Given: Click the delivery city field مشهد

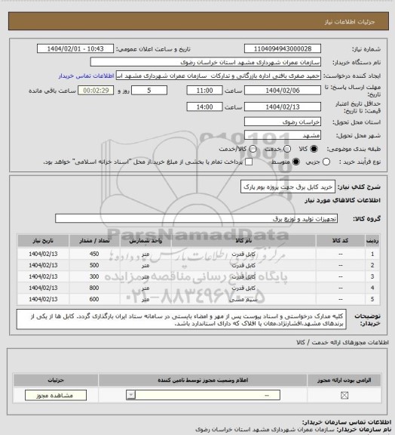Looking at the screenshot, I should (283, 135).
